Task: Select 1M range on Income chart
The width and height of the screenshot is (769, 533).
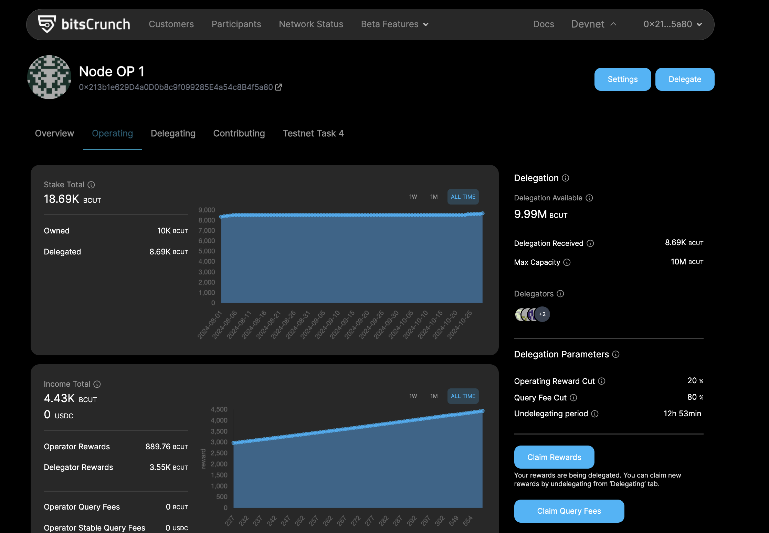Action: [434, 396]
